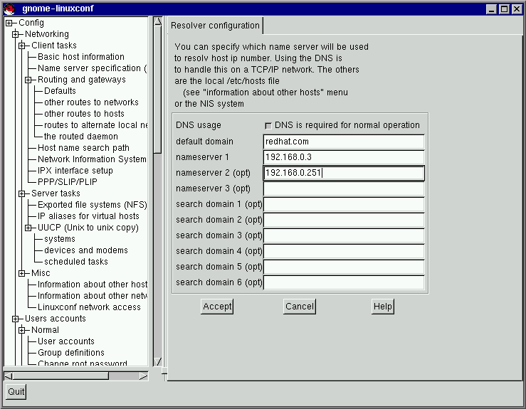526x409 pixels.
Task: Click the tree vertical scrollbar down arrow
Action: coord(158,361)
